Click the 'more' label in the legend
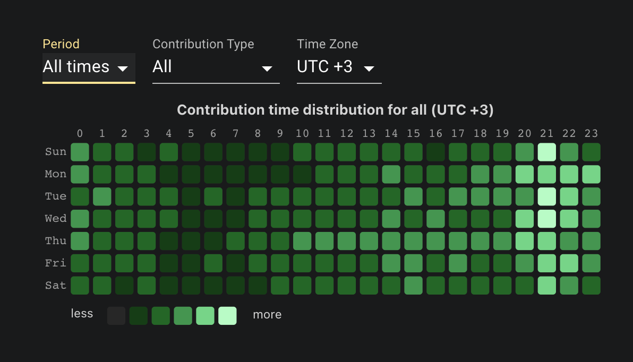Viewport: 633px width, 362px height. tap(267, 314)
